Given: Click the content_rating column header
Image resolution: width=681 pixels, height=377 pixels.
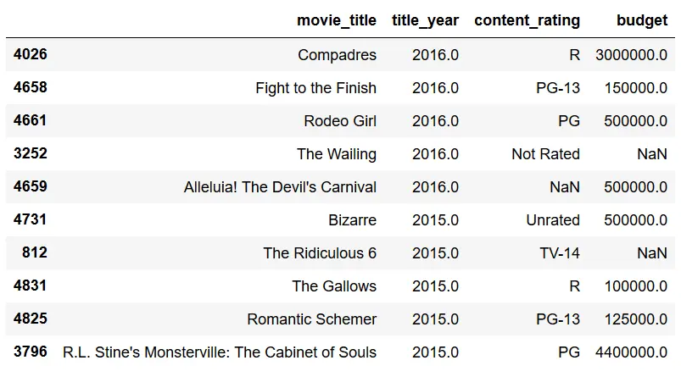Looking at the screenshot, I should 527,20.
